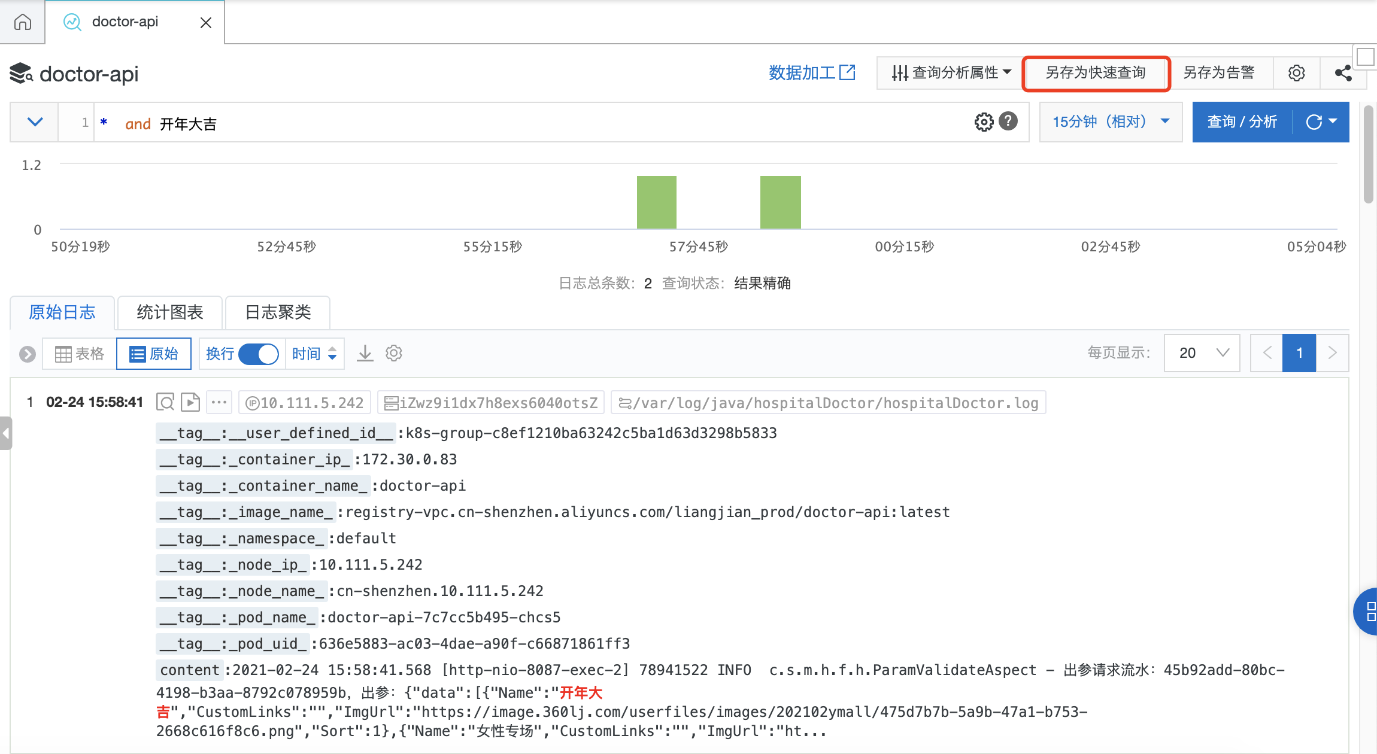1377x754 pixels.
Task: Open the 日志聚类 tab
Action: coord(278,312)
